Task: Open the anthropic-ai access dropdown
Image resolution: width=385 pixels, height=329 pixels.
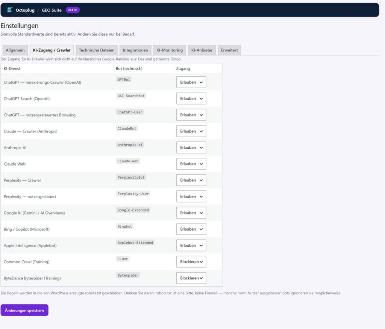Action: coord(191,148)
